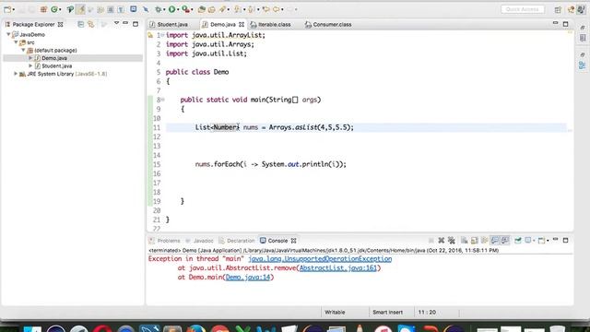Click Remove Launch X icon in console
This screenshot has height=332, width=590.
point(441,240)
